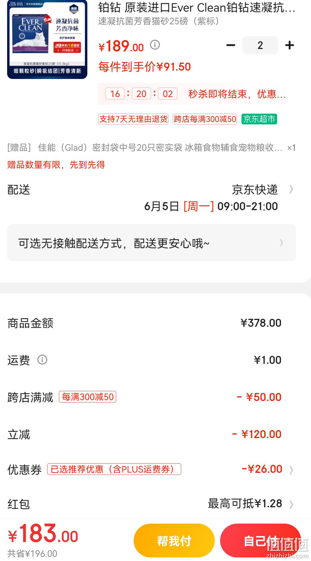Open the Ever Clean cat litter product thumbnail
This screenshot has width=311, height=561.
tap(47, 39)
